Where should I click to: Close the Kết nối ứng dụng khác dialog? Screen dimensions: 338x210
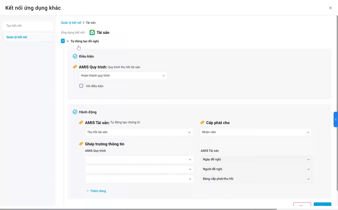click(x=330, y=8)
